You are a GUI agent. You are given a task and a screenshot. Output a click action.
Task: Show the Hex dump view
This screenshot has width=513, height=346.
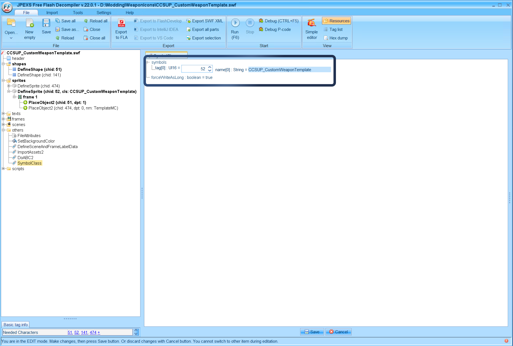click(336, 38)
